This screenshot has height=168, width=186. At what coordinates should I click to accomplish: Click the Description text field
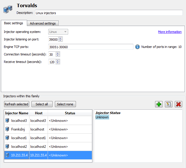[x=109, y=13]
